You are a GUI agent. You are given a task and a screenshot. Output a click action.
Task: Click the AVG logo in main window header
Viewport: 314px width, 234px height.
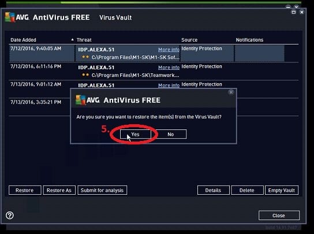pyautogui.click(x=10, y=17)
